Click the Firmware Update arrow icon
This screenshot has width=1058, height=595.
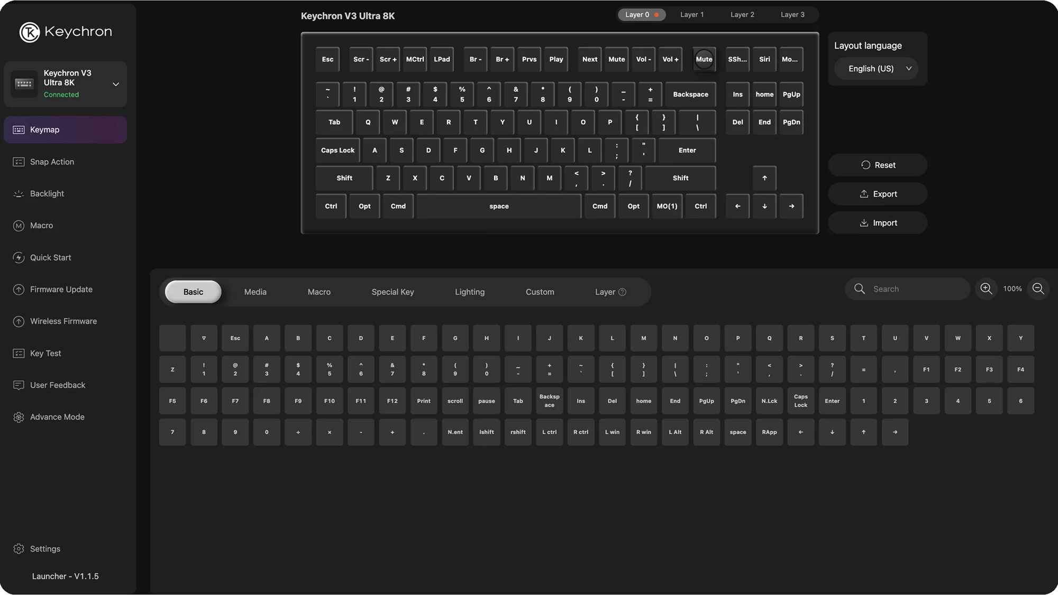coord(19,290)
